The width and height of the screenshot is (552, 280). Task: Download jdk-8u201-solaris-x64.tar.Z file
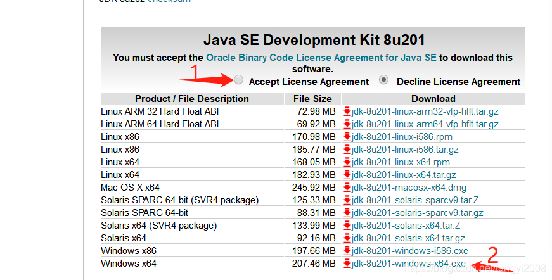[406, 226]
